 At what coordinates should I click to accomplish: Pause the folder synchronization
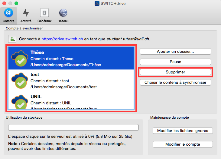(175, 62)
